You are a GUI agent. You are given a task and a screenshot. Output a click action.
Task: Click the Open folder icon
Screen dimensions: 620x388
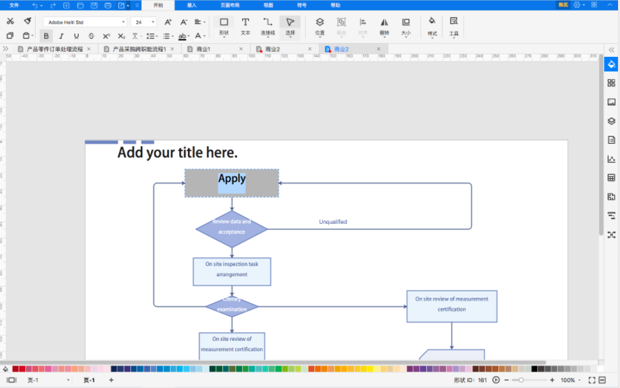tap(80, 5)
